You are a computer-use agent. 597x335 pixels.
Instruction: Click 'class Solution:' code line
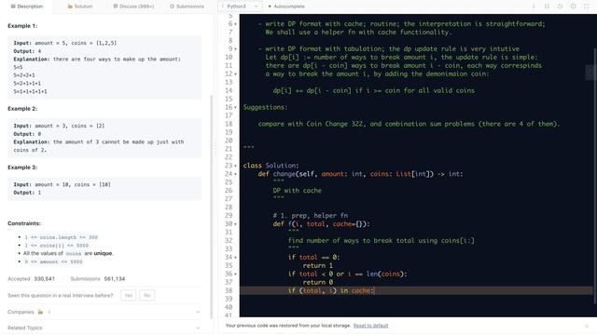tap(271, 166)
